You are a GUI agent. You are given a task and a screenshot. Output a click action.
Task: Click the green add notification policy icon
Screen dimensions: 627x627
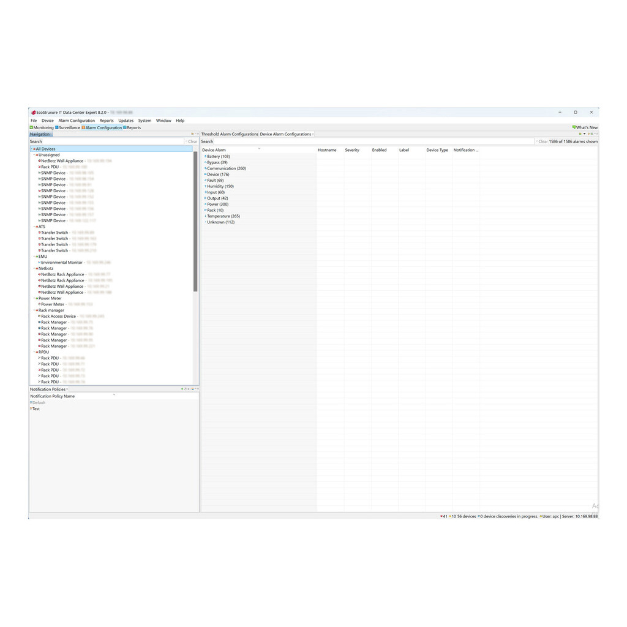click(x=182, y=389)
